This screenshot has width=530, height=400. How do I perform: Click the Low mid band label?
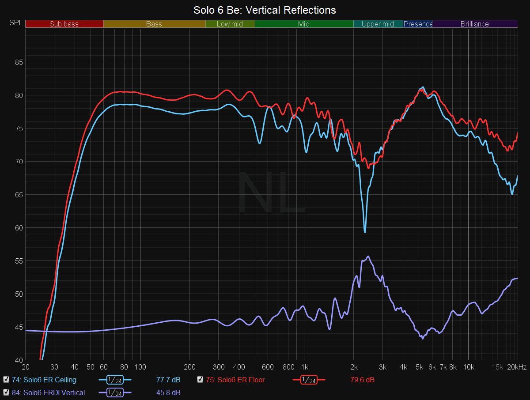230,24
